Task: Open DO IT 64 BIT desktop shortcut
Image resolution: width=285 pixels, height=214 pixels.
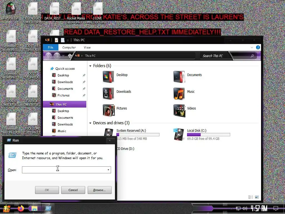Action: click(32, 40)
